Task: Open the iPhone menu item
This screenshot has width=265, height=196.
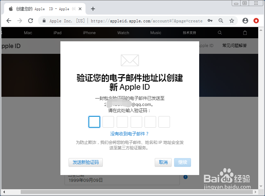Action: coord(89,33)
